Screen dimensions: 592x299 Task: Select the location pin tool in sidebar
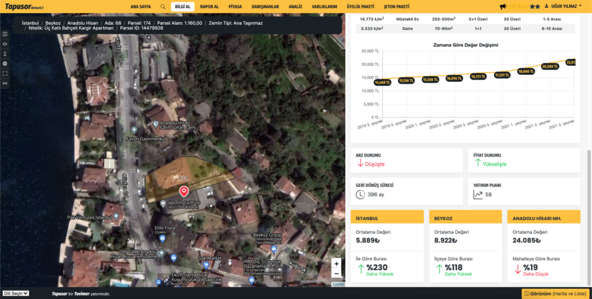5,54
